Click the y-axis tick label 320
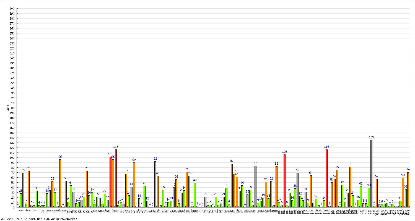The image size is (415, 221). 12,48
